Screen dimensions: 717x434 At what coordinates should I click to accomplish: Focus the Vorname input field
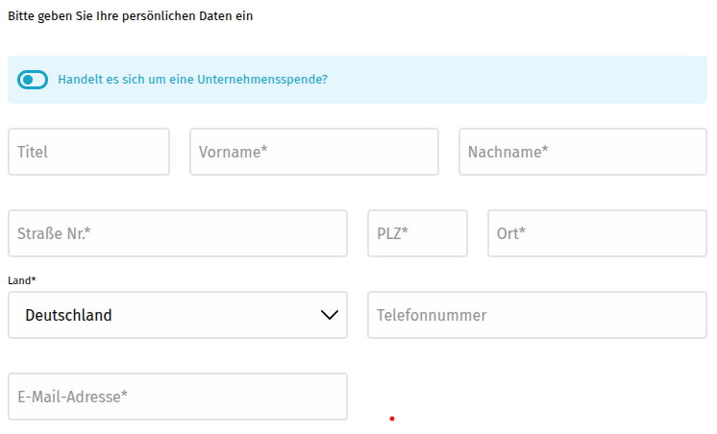click(x=313, y=152)
